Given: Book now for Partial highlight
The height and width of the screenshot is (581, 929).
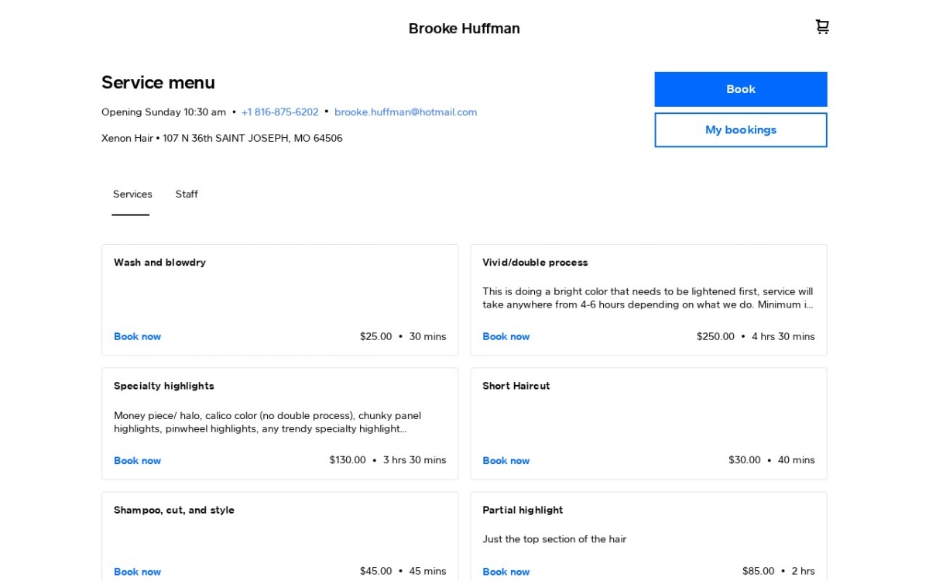Looking at the screenshot, I should point(506,572).
